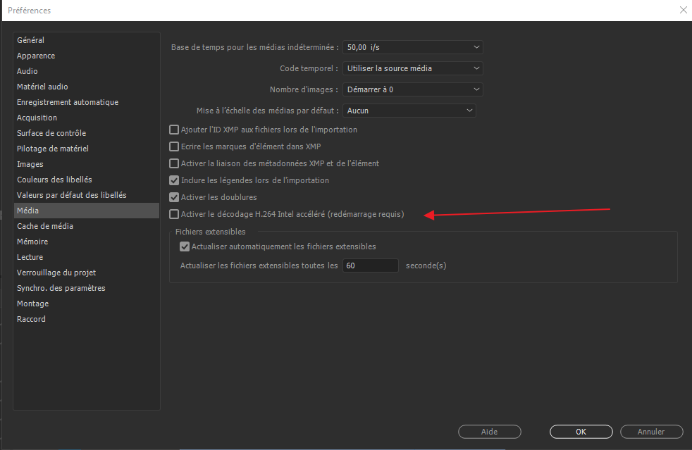Enable Ecrire les marques d'élément dans XMP
Image resolution: width=692 pixels, height=450 pixels.
(174, 146)
